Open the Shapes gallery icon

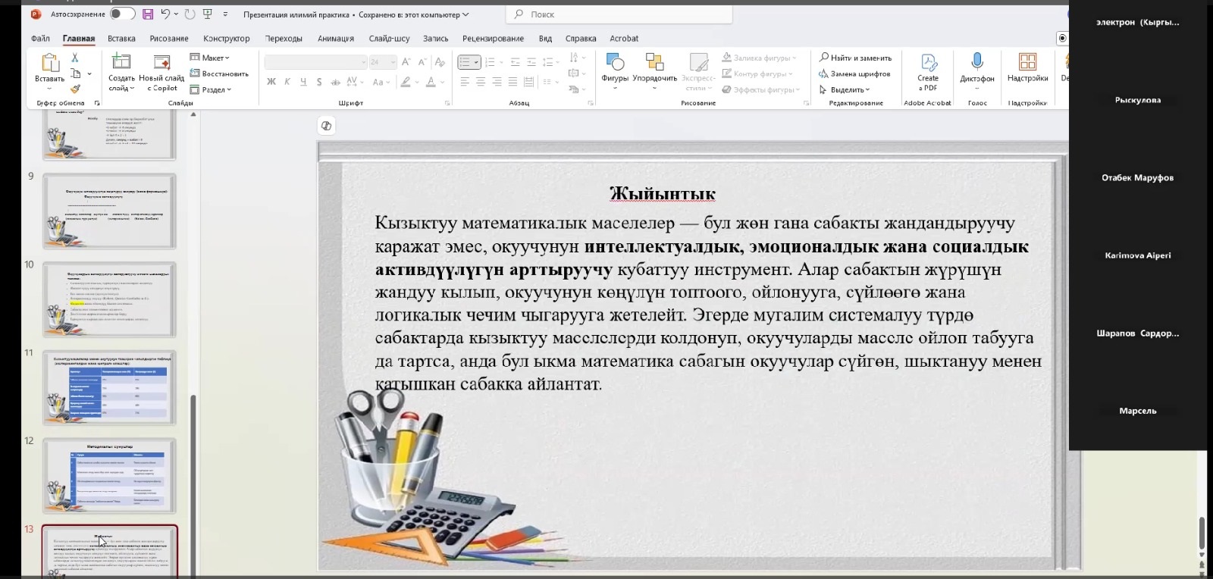pos(615,63)
